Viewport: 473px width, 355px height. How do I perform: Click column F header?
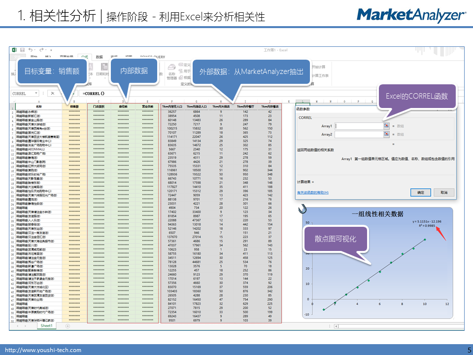(172, 102)
